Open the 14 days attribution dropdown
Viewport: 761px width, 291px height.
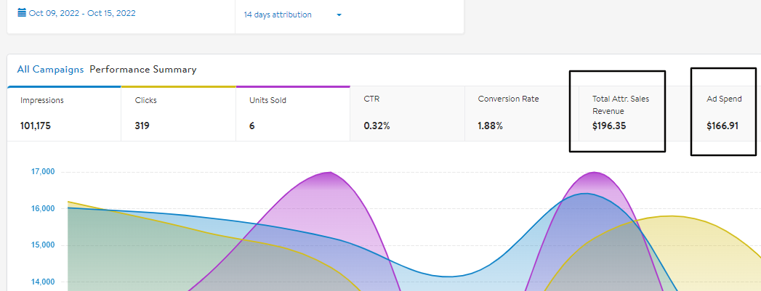coord(293,15)
